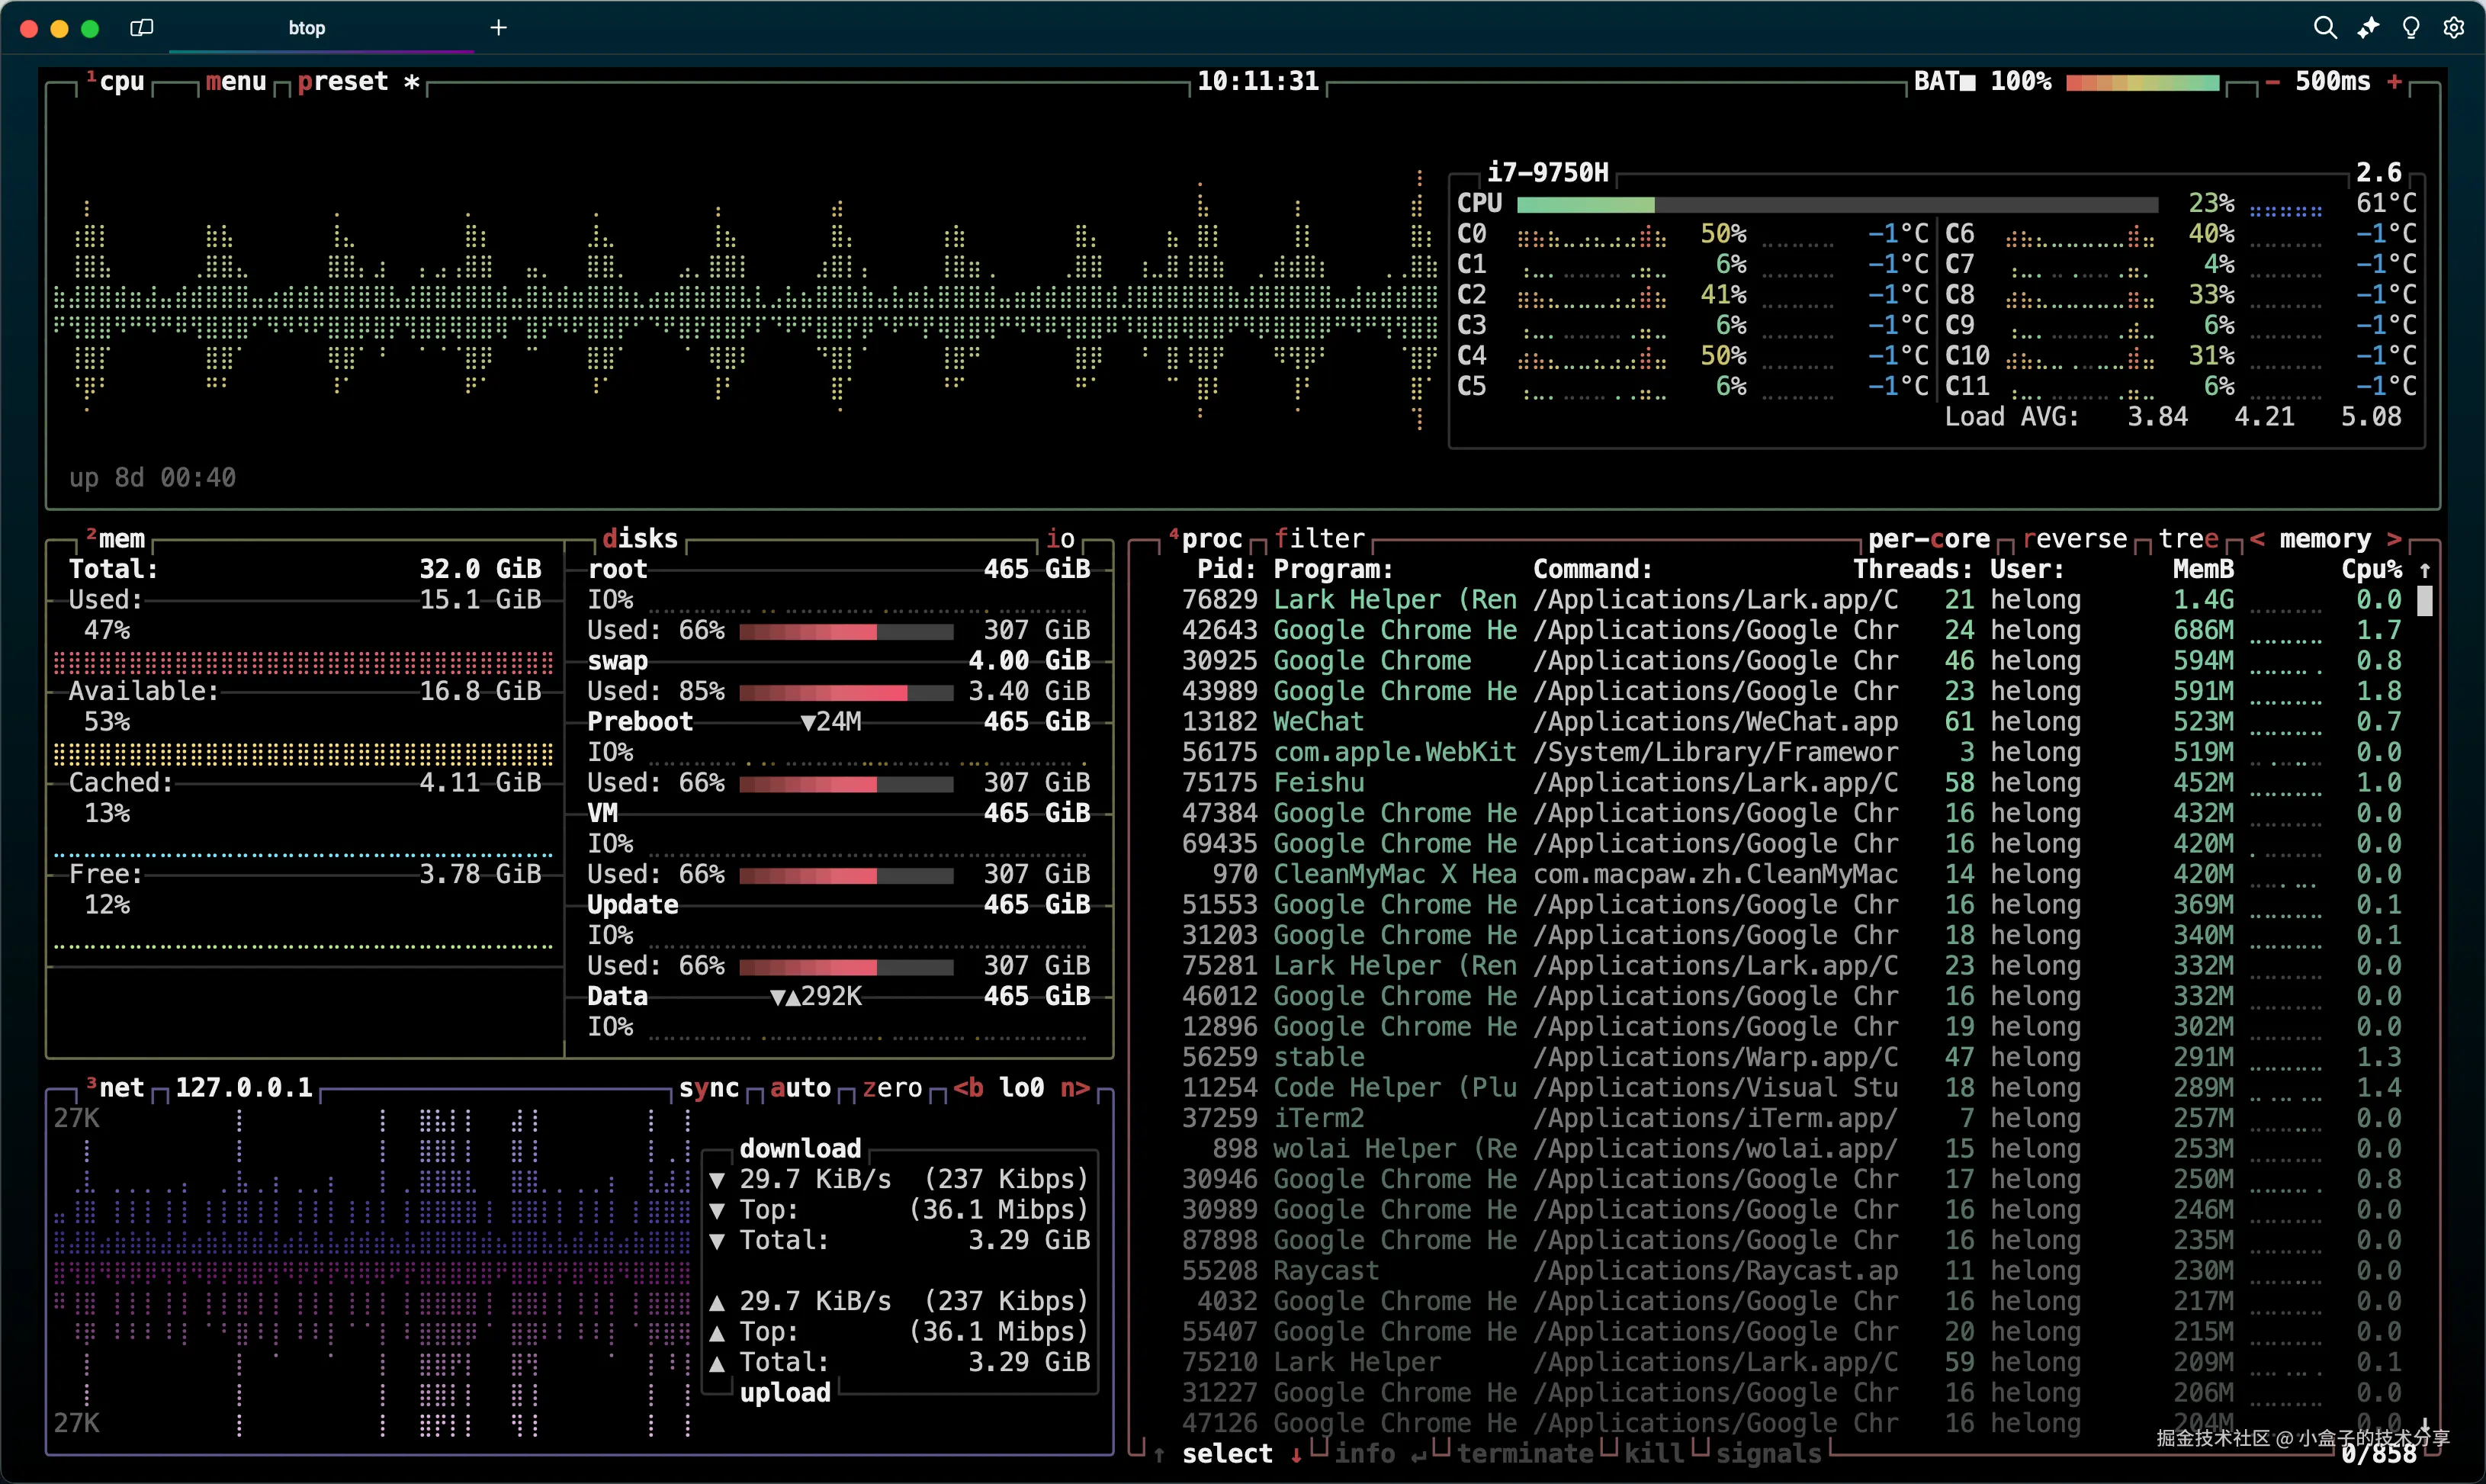Image resolution: width=2486 pixels, height=1484 pixels.
Task: Open the btop menu
Action: point(235,82)
